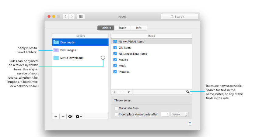Add a folder with the plus button

pos(56,117)
